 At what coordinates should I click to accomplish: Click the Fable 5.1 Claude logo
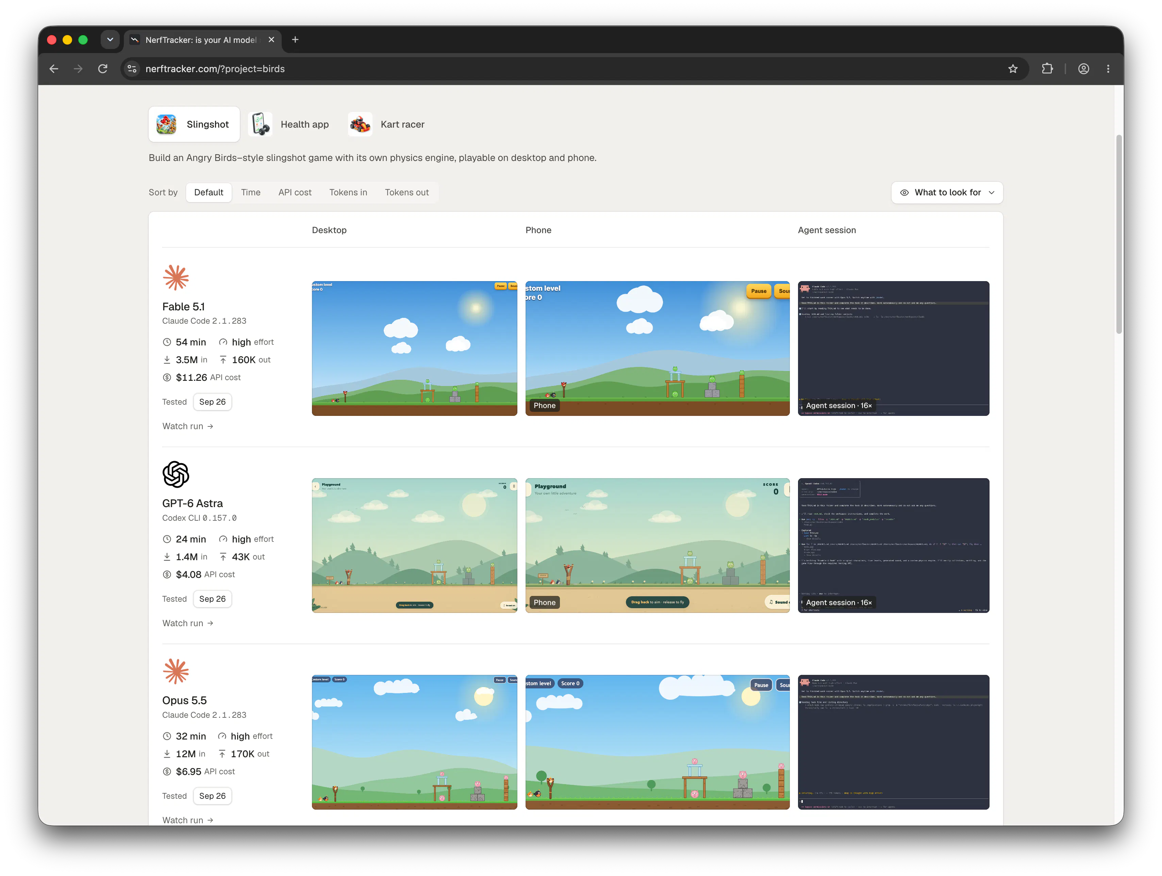[176, 277]
